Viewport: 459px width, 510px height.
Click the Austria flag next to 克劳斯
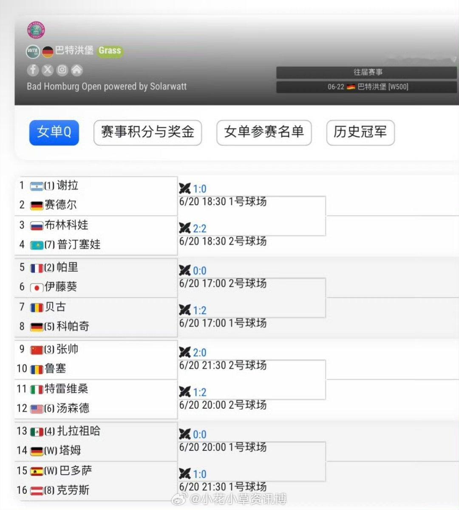(37, 491)
